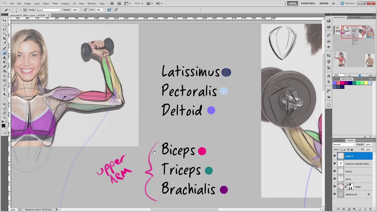Open the Window menu
The image size is (377, 212).
(92, 4)
